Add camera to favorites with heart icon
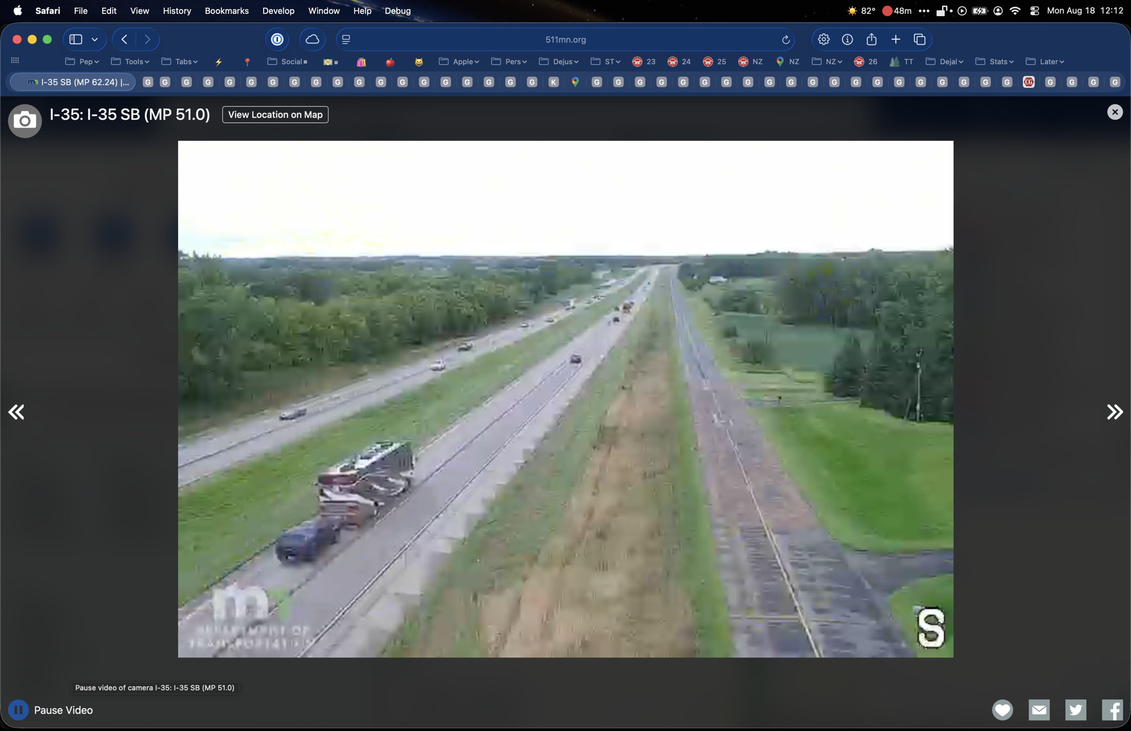 click(x=1002, y=710)
